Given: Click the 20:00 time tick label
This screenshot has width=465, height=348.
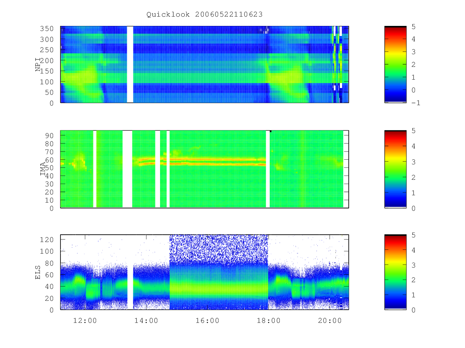Looking at the screenshot, I should click(329, 321).
